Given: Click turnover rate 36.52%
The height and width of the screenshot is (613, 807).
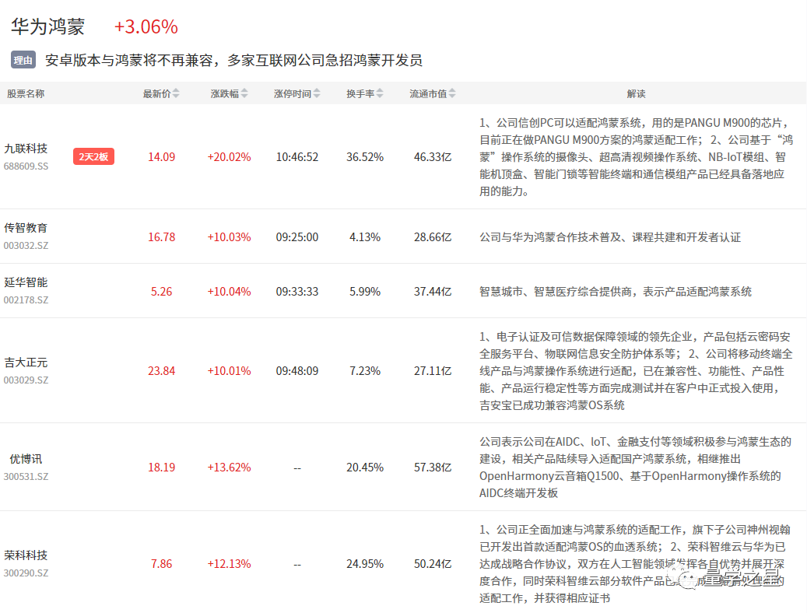Looking at the screenshot, I should [x=365, y=157].
